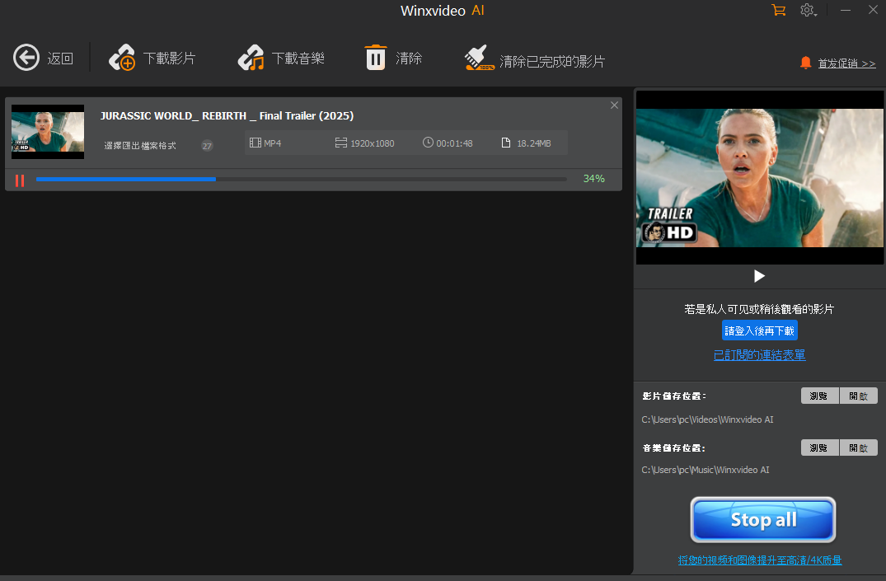The height and width of the screenshot is (581, 886).
Task: Click the 下載影片 text label
Action: [169, 59]
